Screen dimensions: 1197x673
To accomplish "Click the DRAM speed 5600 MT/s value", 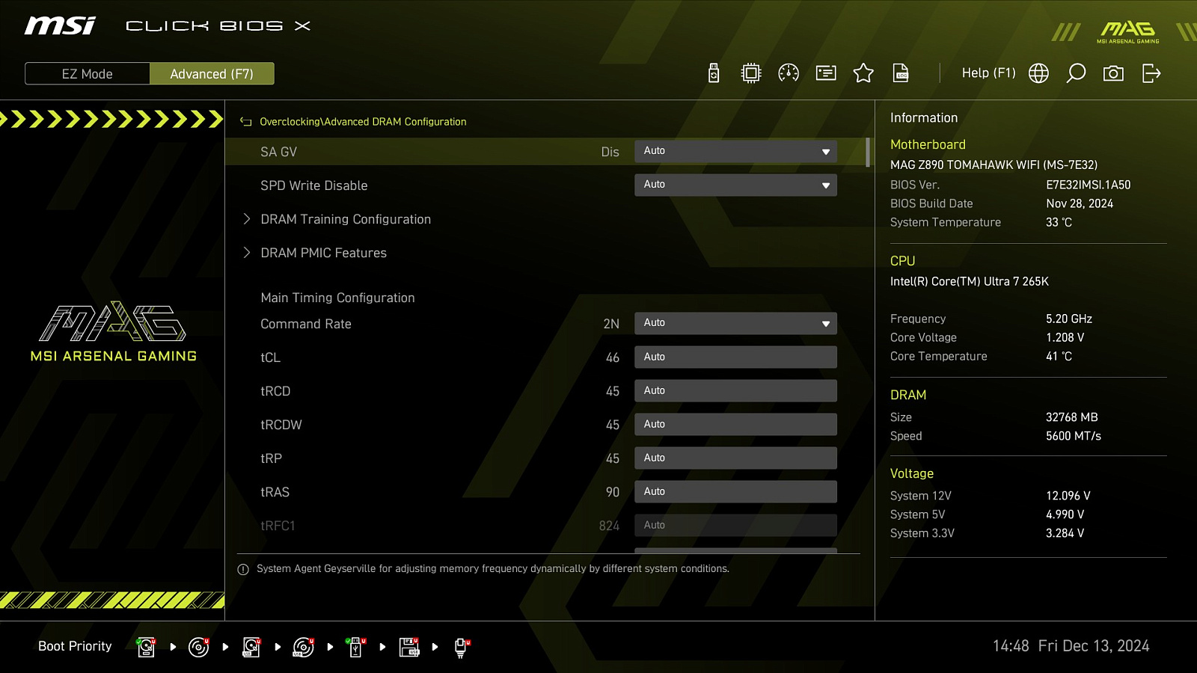I will tap(1073, 436).
